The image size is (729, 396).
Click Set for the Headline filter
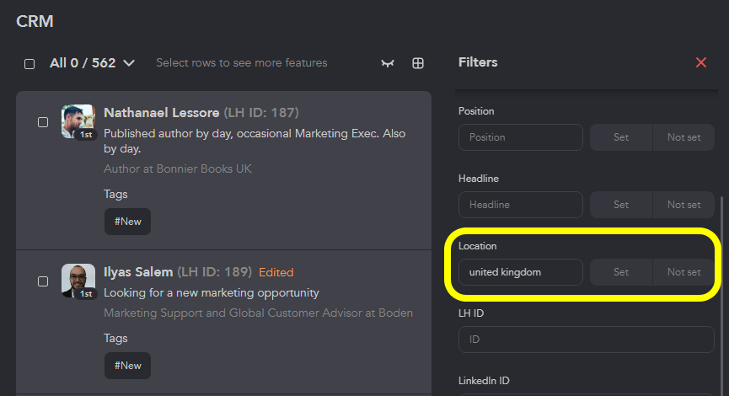[621, 205]
